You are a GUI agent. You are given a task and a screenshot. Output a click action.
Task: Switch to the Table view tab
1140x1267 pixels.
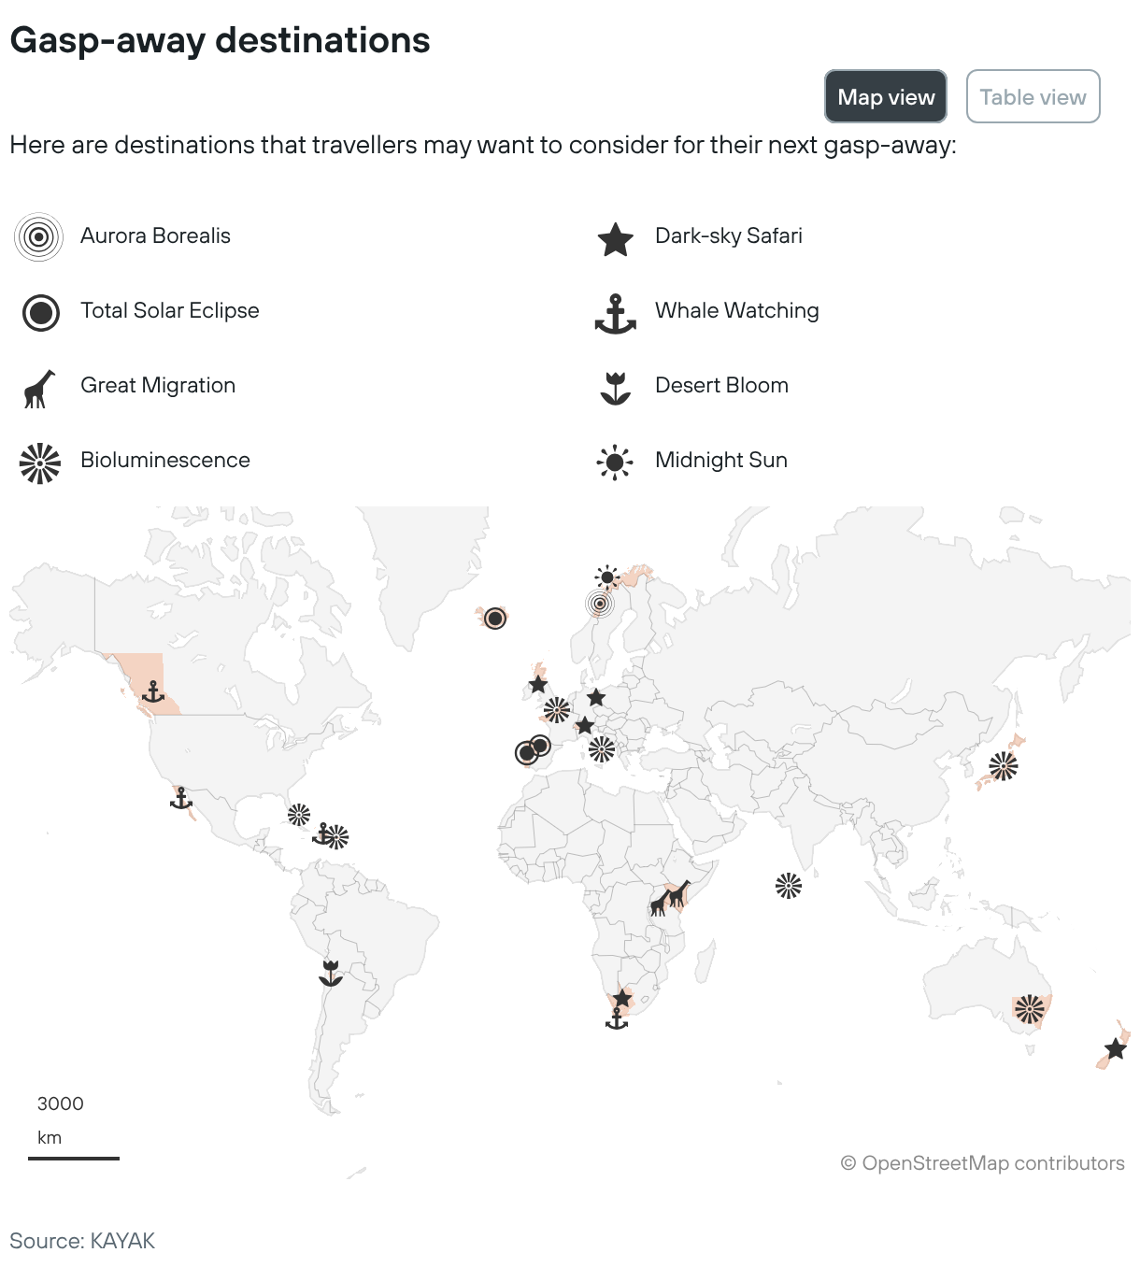1033,96
